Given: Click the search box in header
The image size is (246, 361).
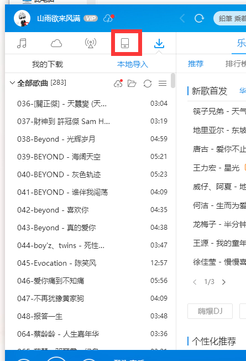Looking at the screenshot, I should [x=229, y=18].
